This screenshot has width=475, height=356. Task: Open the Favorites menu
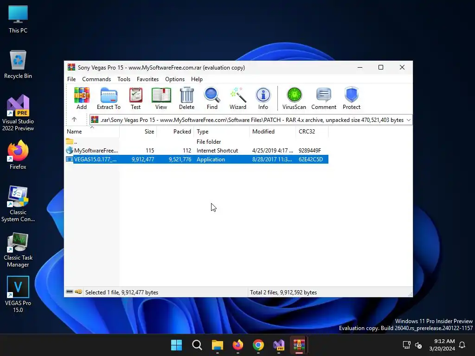click(x=148, y=79)
